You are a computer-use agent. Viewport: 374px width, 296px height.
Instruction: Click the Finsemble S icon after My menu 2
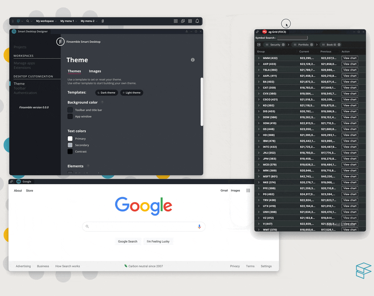tap(103, 21)
